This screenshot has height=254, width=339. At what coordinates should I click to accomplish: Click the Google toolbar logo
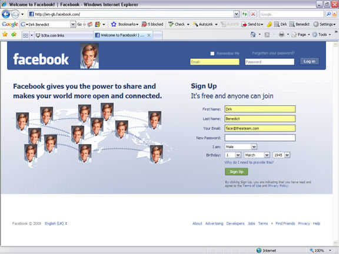click(10, 24)
